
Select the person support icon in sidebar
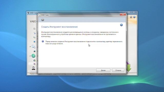tap(34, 68)
